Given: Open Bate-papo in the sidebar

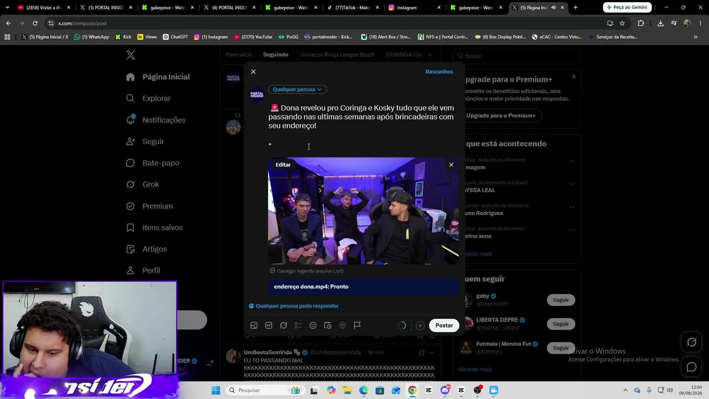Looking at the screenshot, I should pos(152,163).
